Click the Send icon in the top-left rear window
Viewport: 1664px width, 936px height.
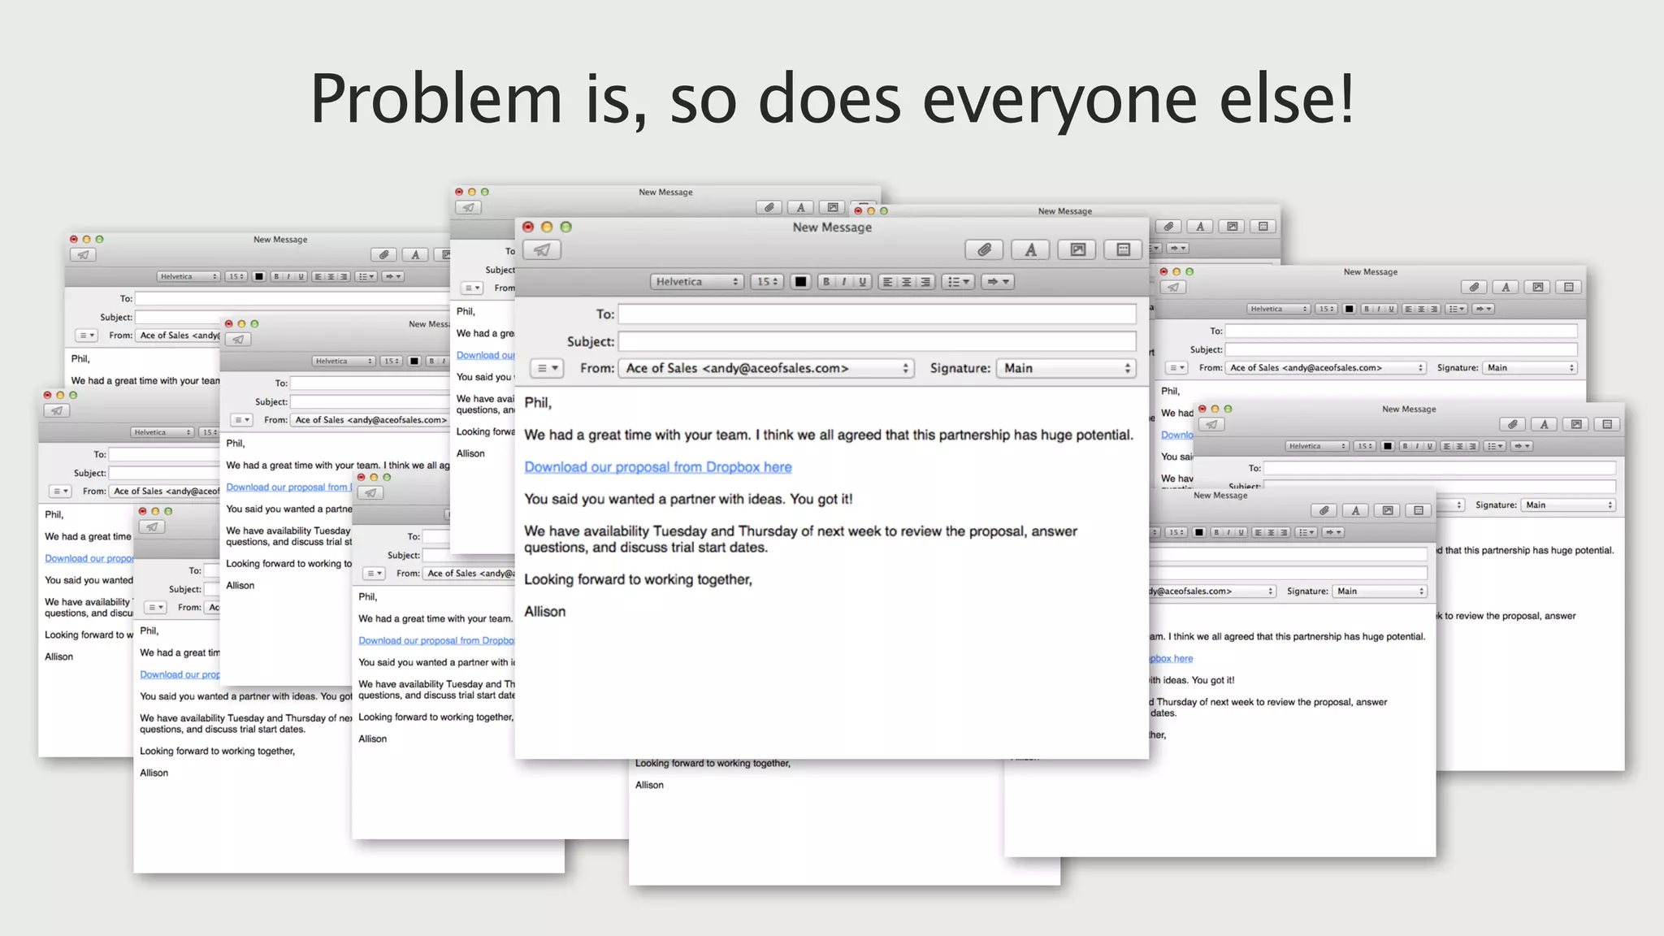83,254
